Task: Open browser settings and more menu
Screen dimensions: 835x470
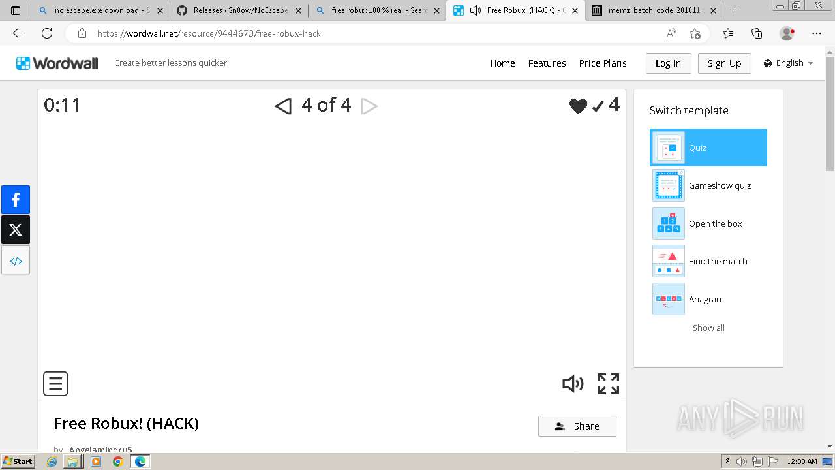Action: (817, 33)
